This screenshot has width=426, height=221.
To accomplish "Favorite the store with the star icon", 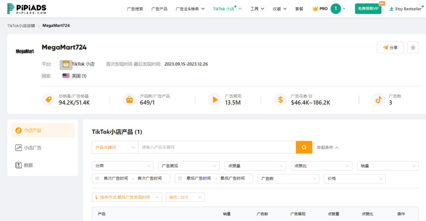I will [413, 48].
